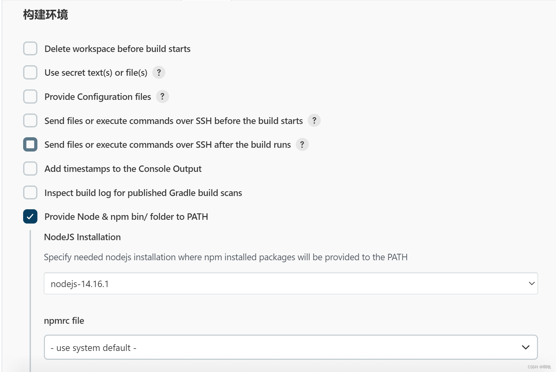Click the chevron on the nodejs-14.16.1 selector
This screenshot has height=372, width=556.
[x=532, y=283]
